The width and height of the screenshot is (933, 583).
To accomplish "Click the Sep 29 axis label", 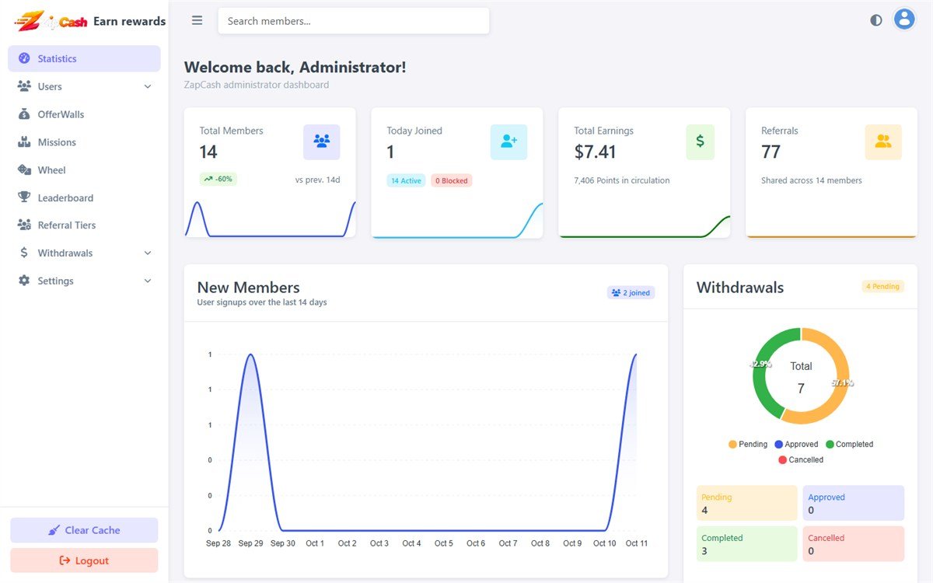I will [250, 543].
